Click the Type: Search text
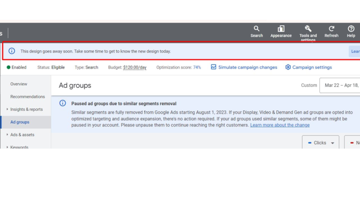360x203 pixels. coord(86,67)
